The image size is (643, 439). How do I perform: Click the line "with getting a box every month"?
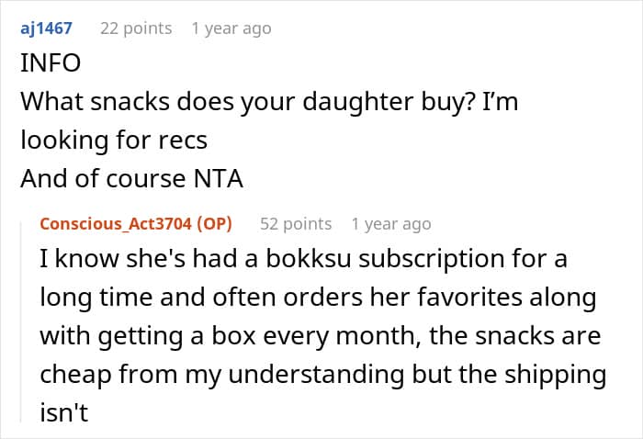coord(320,336)
